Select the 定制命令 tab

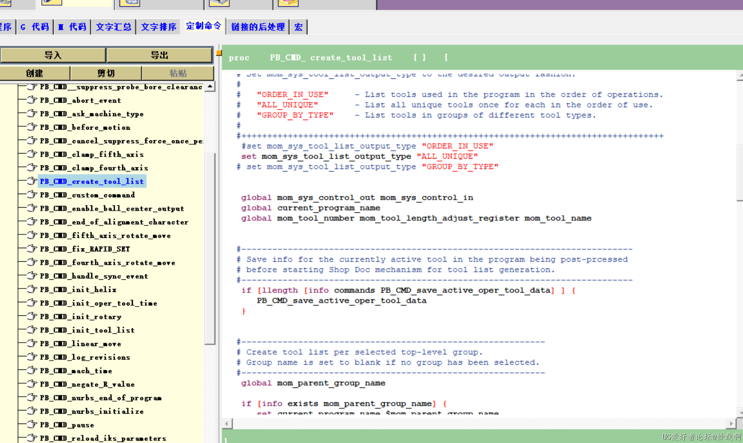204,26
